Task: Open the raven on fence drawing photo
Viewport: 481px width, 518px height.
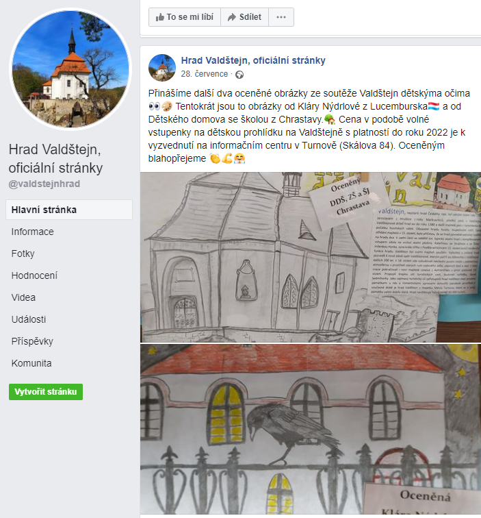Action: click(x=311, y=429)
